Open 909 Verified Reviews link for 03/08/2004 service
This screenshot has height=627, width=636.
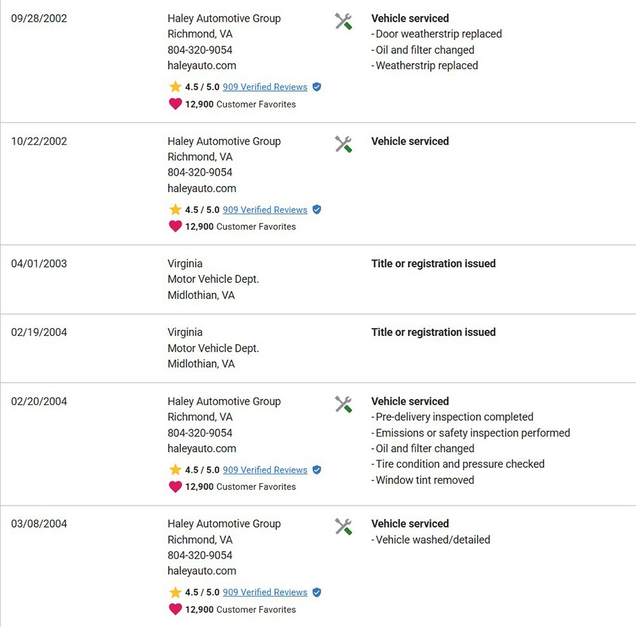coord(265,592)
